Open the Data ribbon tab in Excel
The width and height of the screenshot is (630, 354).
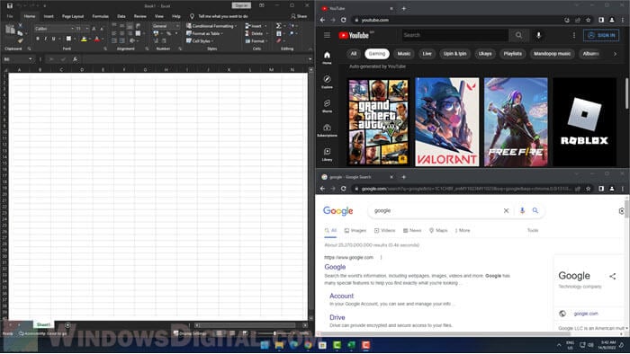point(121,16)
